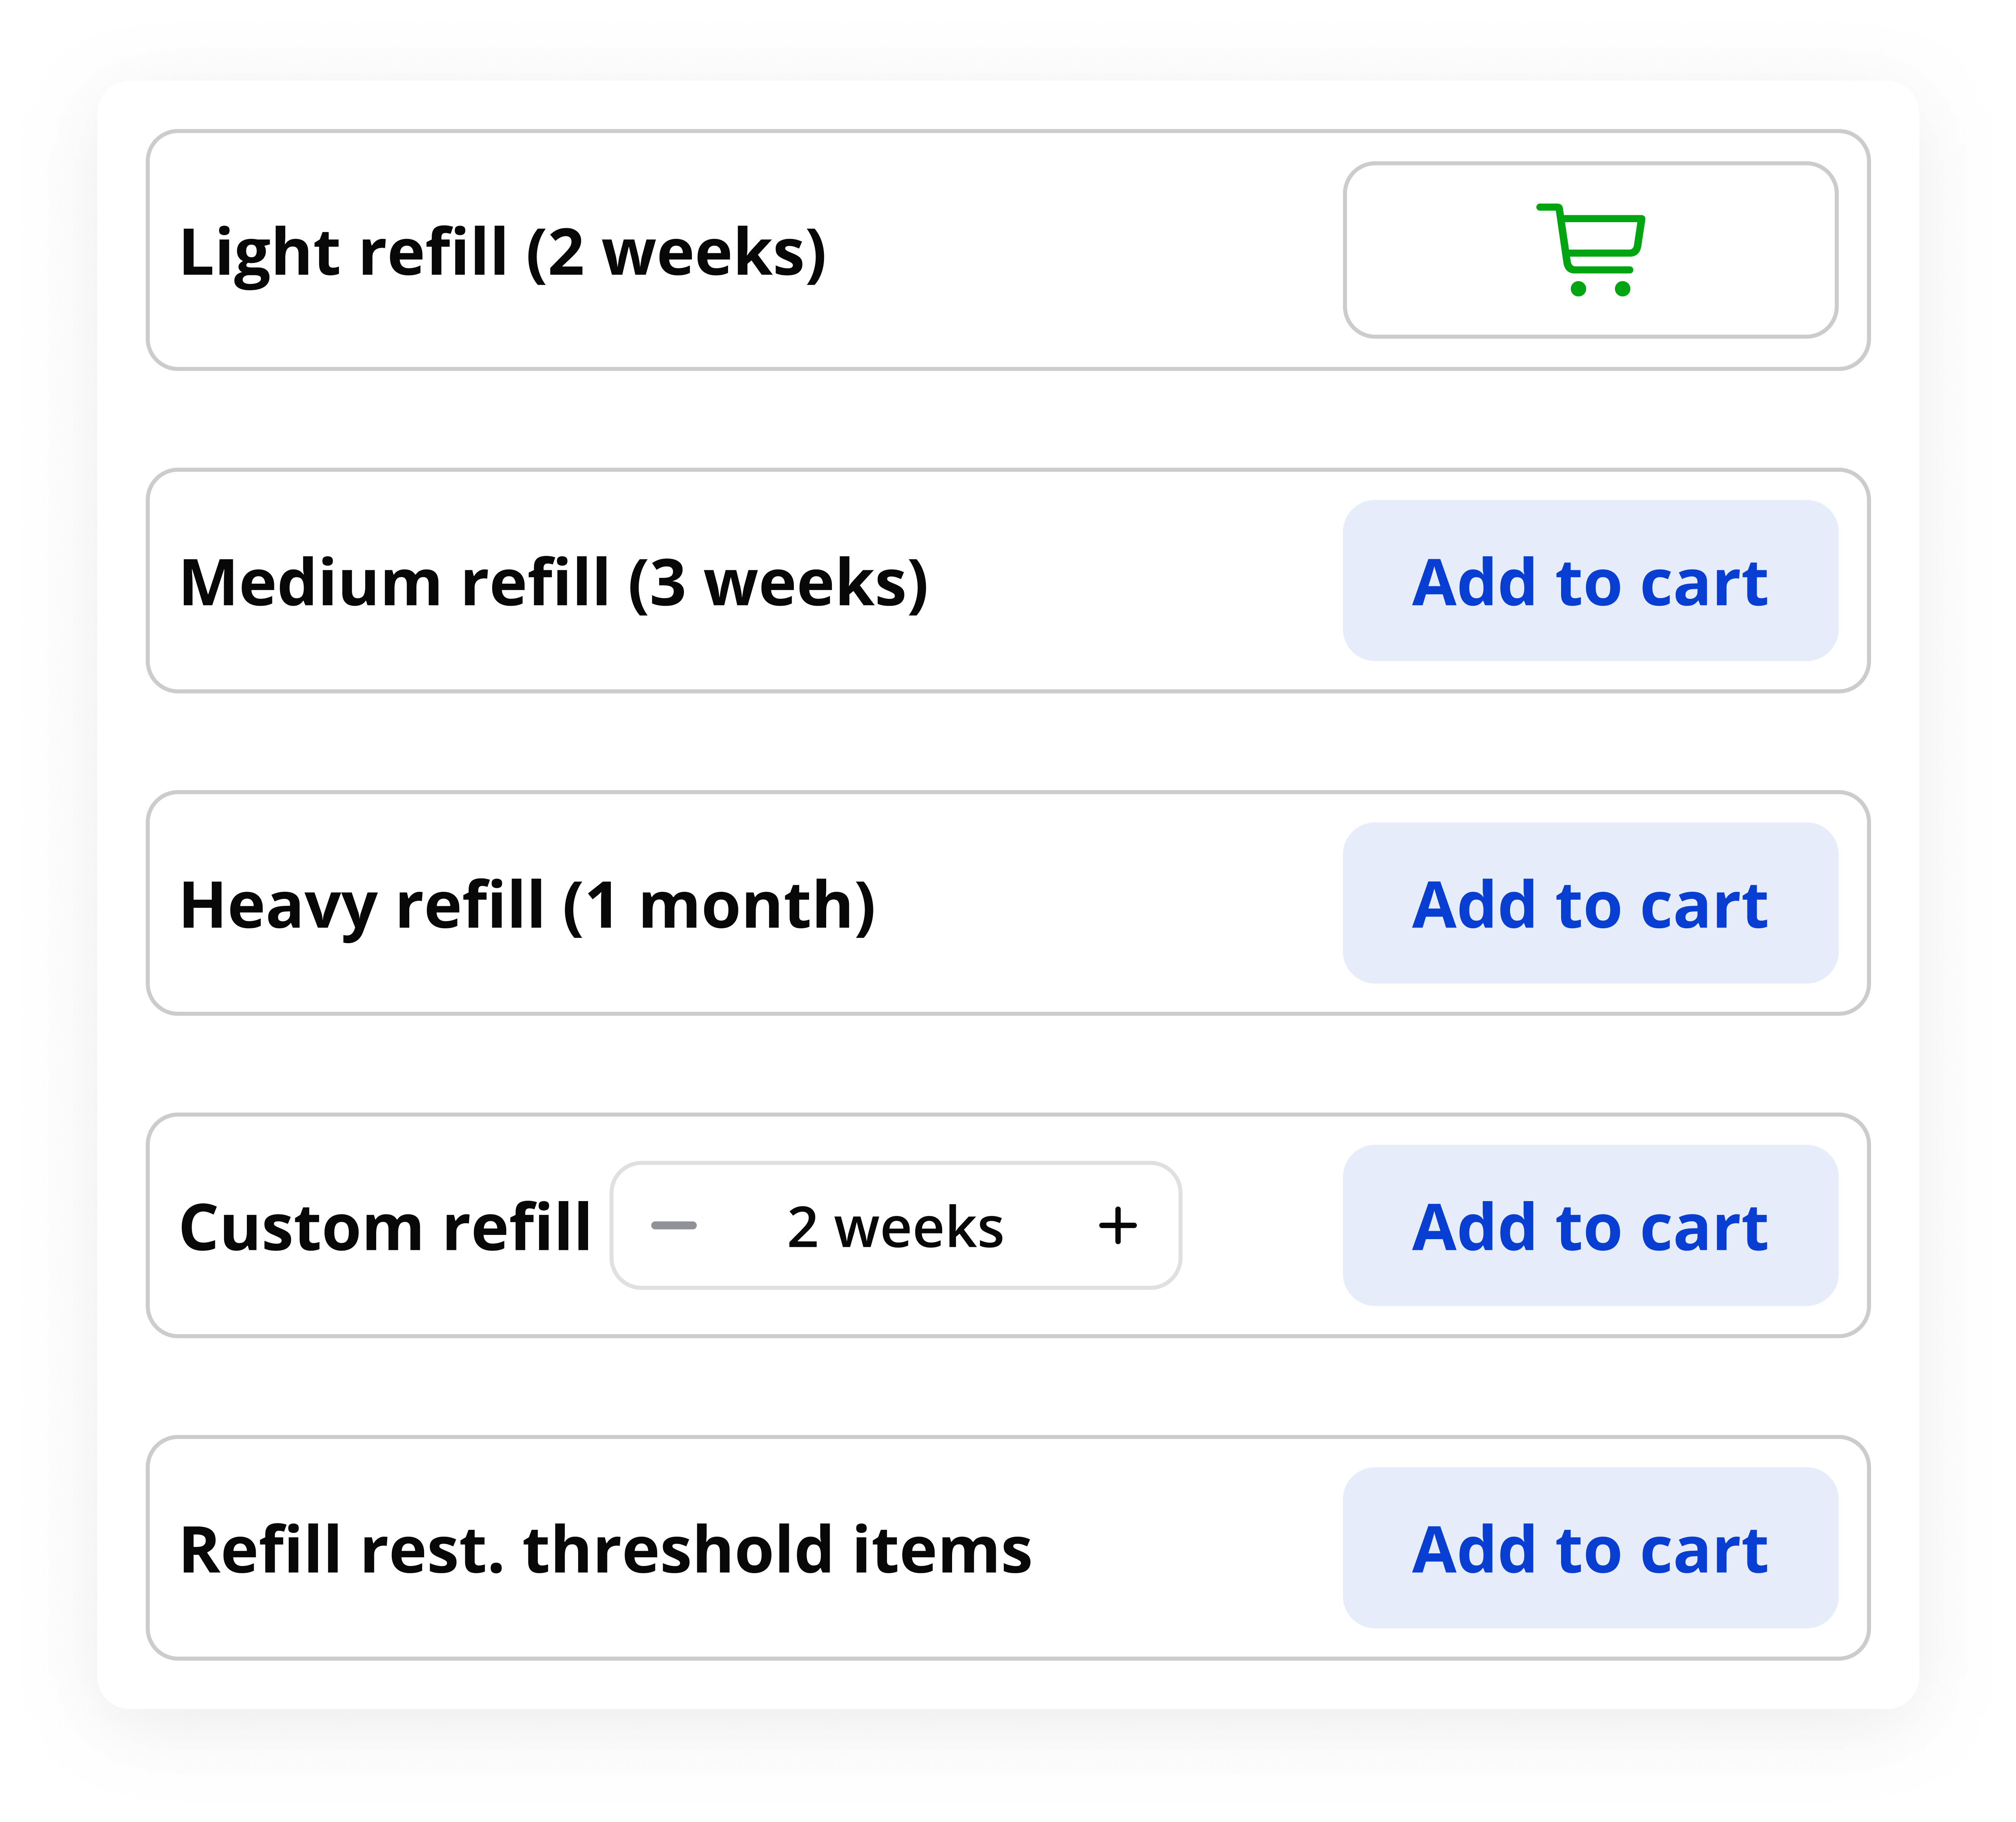Add Refill rest. threshold items to cart
2016x1822 pixels.
point(1590,1548)
